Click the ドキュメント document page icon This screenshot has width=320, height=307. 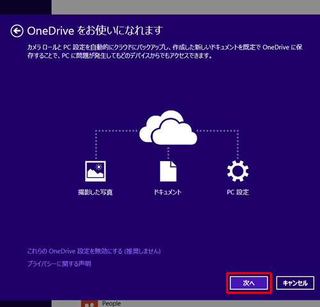tap(168, 171)
